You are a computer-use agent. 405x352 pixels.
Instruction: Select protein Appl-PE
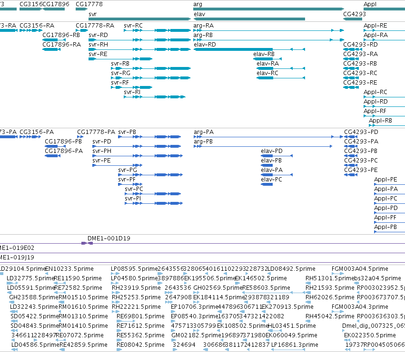389,184
